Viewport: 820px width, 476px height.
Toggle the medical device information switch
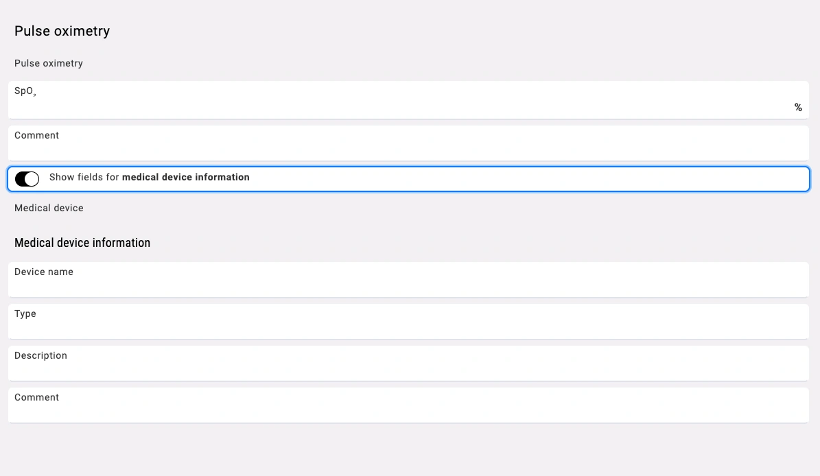pos(27,179)
